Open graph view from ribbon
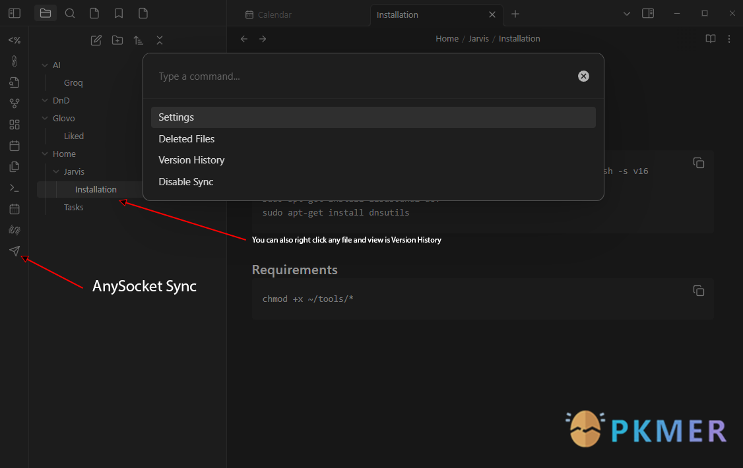 point(15,103)
